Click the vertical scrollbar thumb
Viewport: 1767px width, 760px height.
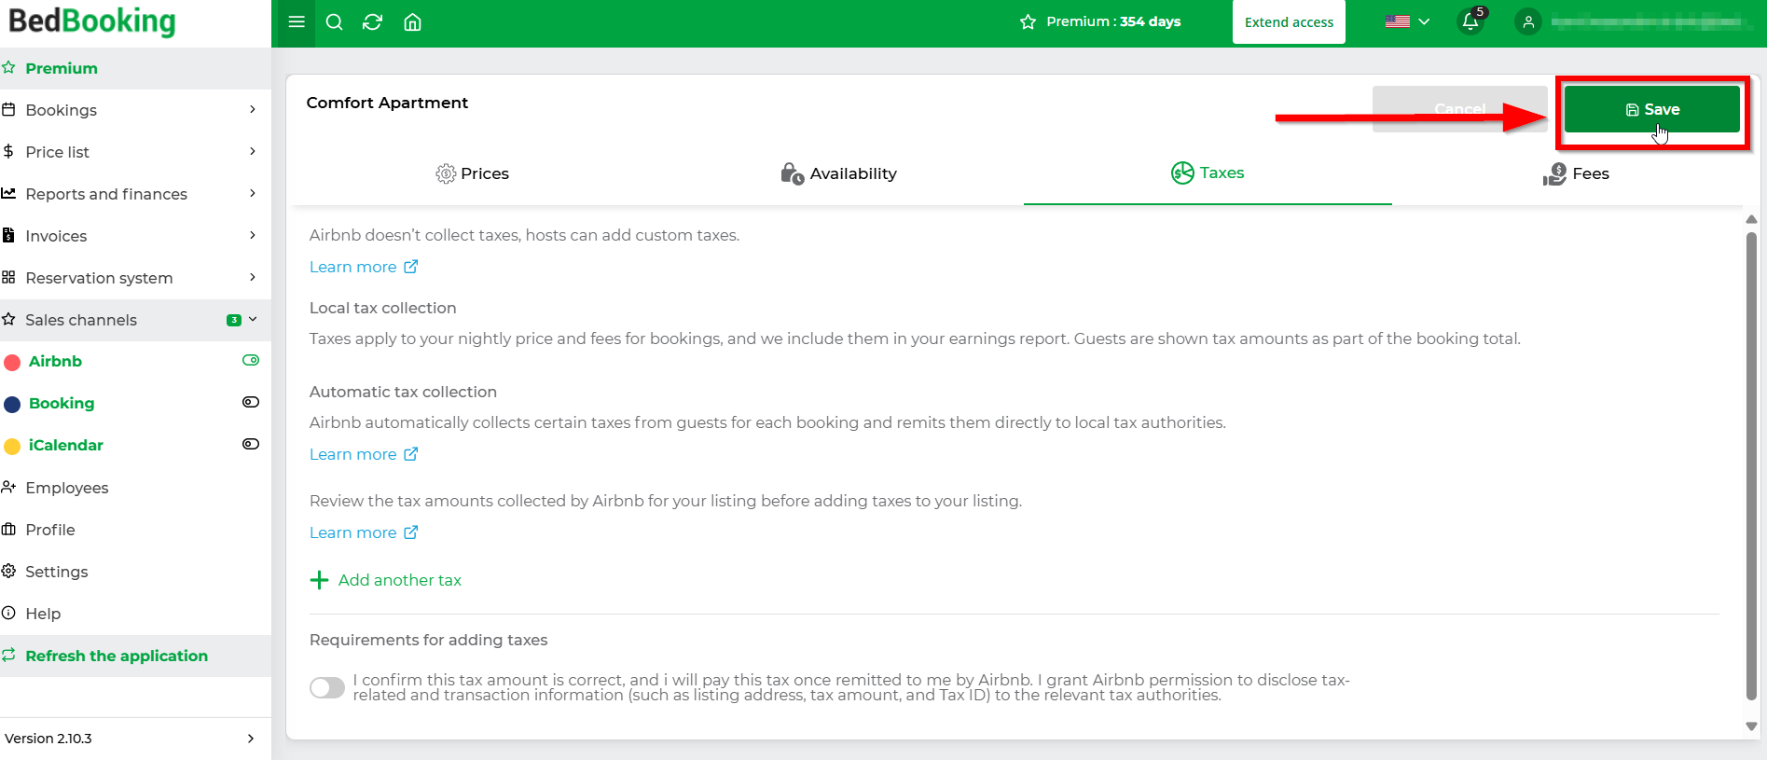(x=1751, y=466)
